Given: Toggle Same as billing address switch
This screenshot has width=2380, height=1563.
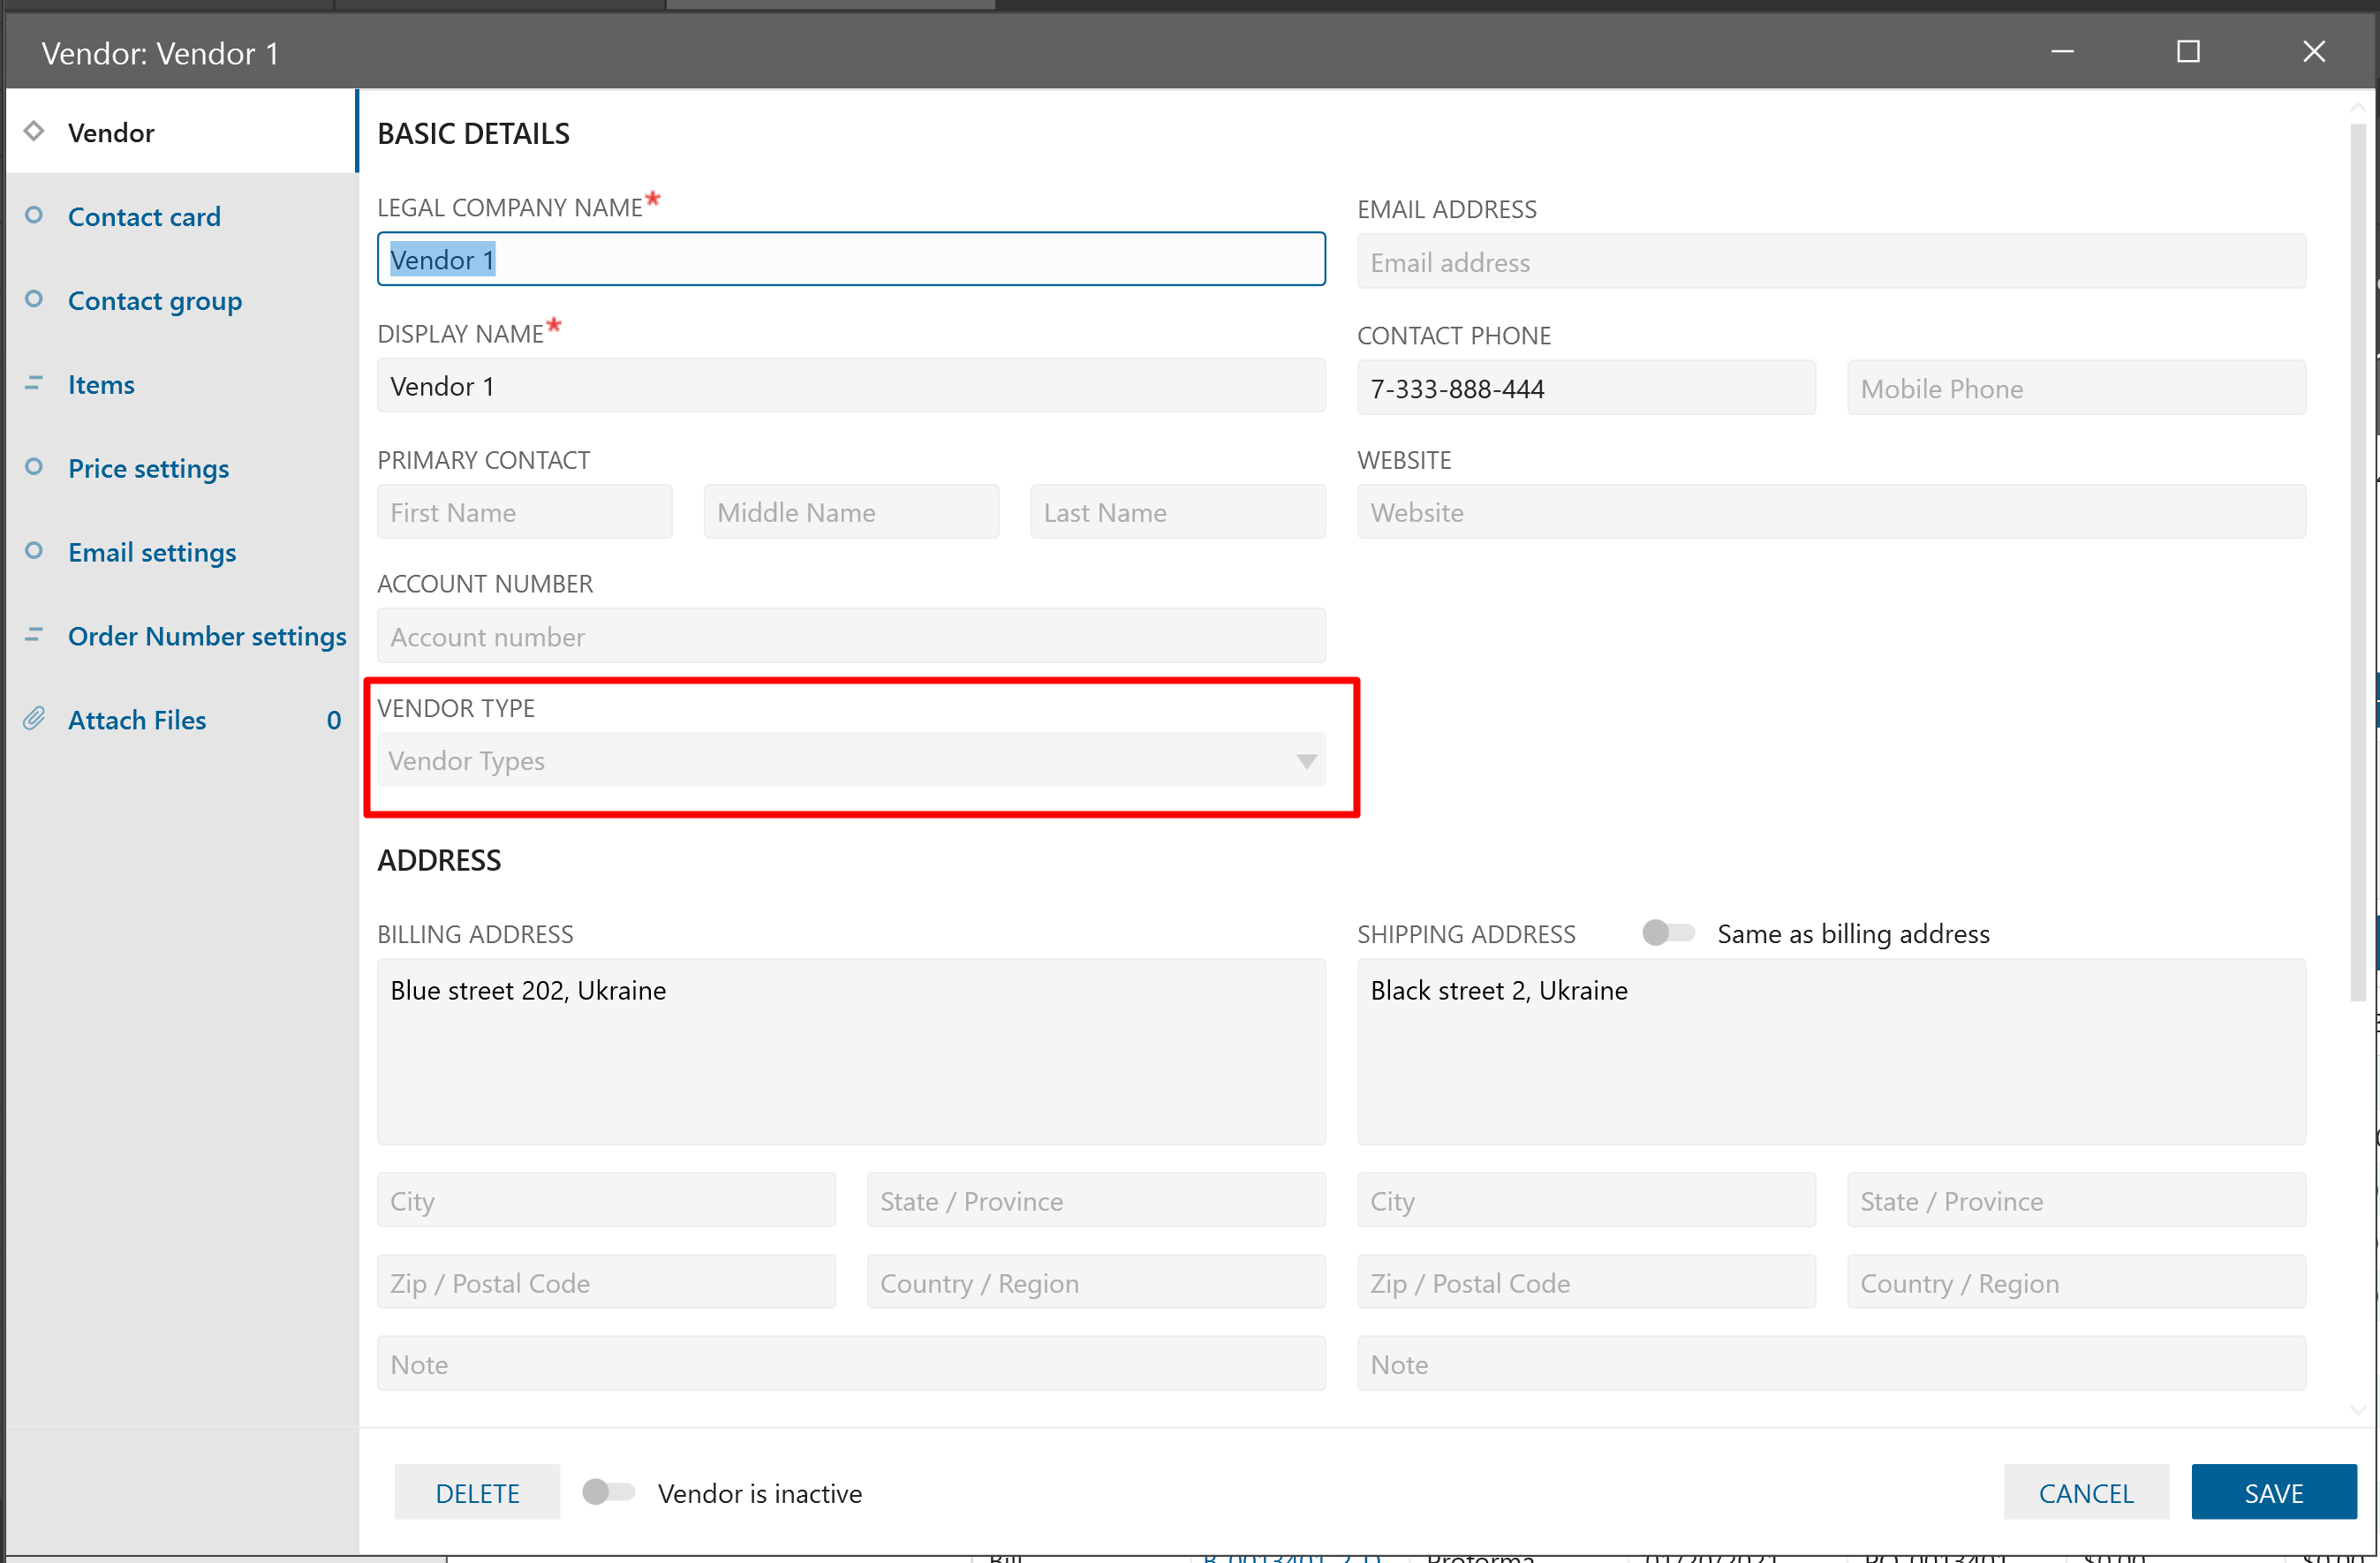Looking at the screenshot, I should pos(1668,933).
